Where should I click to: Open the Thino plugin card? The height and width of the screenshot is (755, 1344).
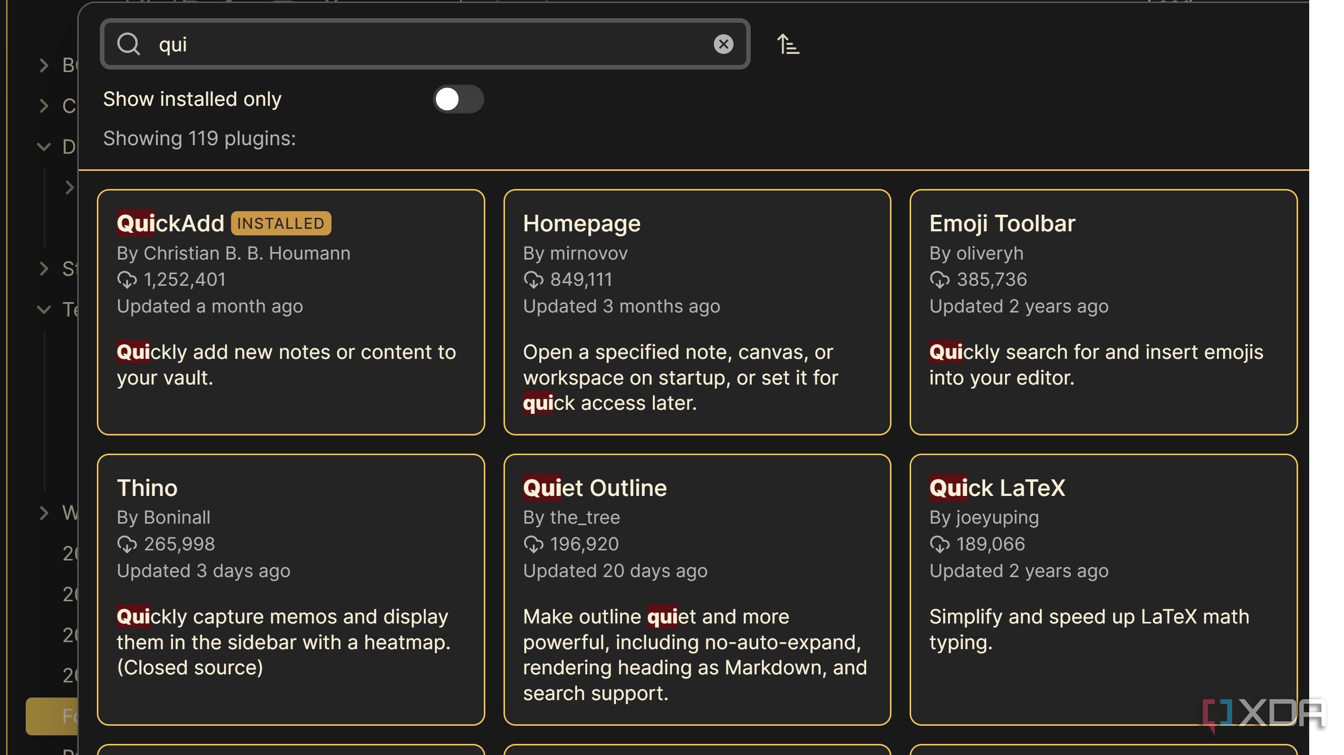coord(291,589)
